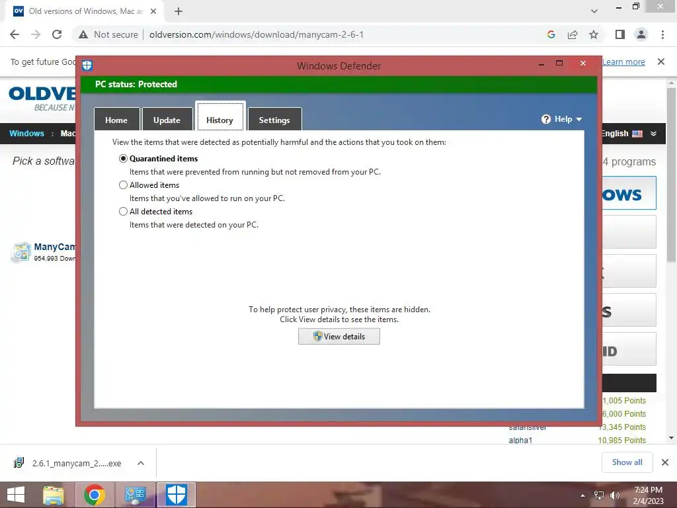Open the Settings tab in Windows Defender
This screenshot has width=677, height=508.
[x=274, y=120]
